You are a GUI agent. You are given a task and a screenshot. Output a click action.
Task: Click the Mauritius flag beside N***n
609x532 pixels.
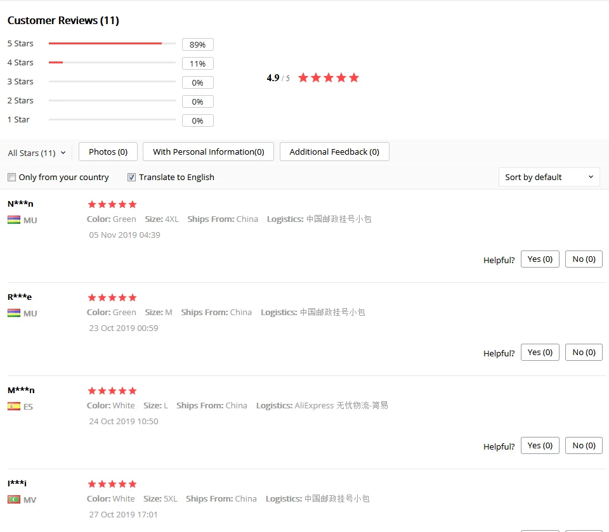[14, 220]
